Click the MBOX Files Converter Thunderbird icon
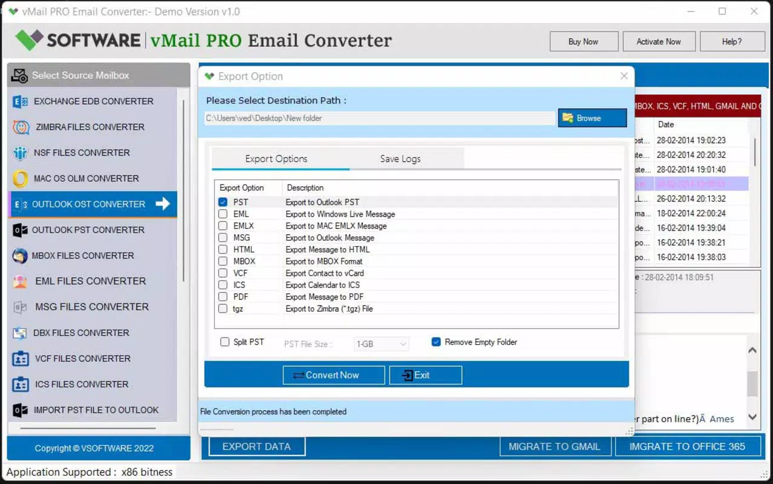 (x=21, y=256)
